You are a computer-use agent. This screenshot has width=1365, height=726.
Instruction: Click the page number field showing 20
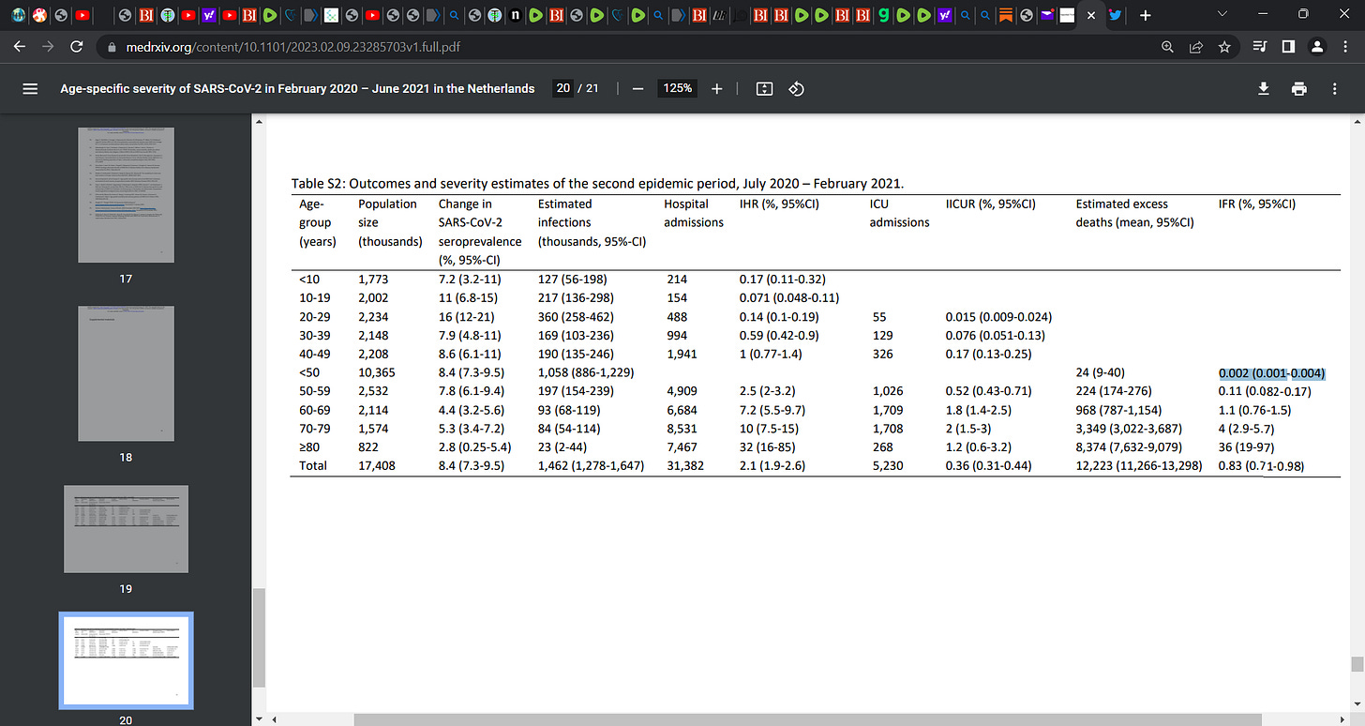pos(562,88)
